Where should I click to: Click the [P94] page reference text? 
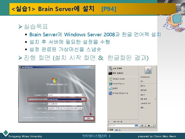(x=109, y=9)
